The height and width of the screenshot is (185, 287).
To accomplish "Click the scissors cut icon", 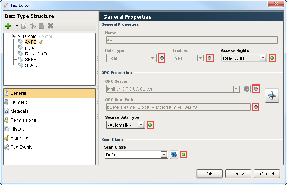I will tap(33, 26).
